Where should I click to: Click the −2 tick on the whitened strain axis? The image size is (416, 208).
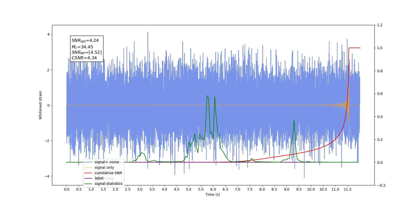[47, 141]
